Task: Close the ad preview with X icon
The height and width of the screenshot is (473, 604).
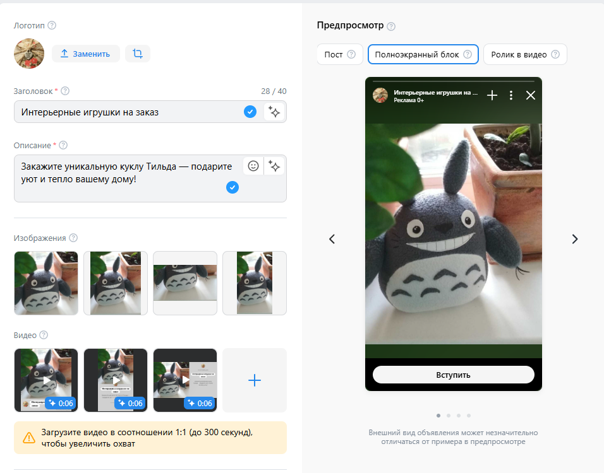Action: click(x=531, y=95)
